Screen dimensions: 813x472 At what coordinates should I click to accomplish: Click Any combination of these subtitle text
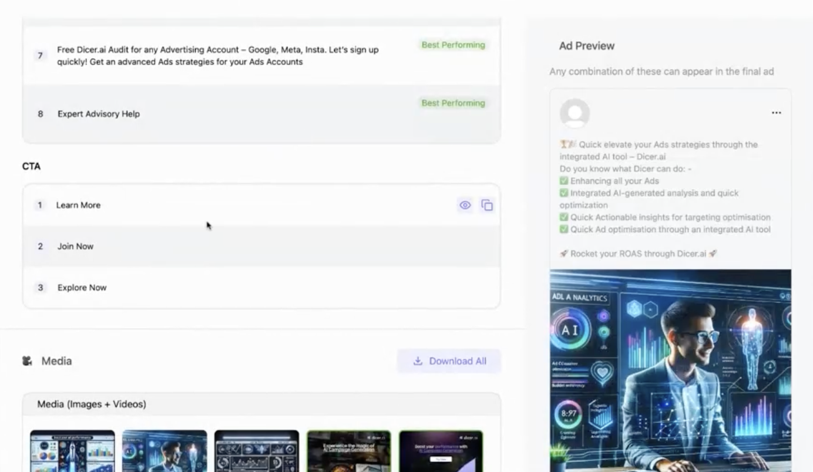(x=661, y=72)
